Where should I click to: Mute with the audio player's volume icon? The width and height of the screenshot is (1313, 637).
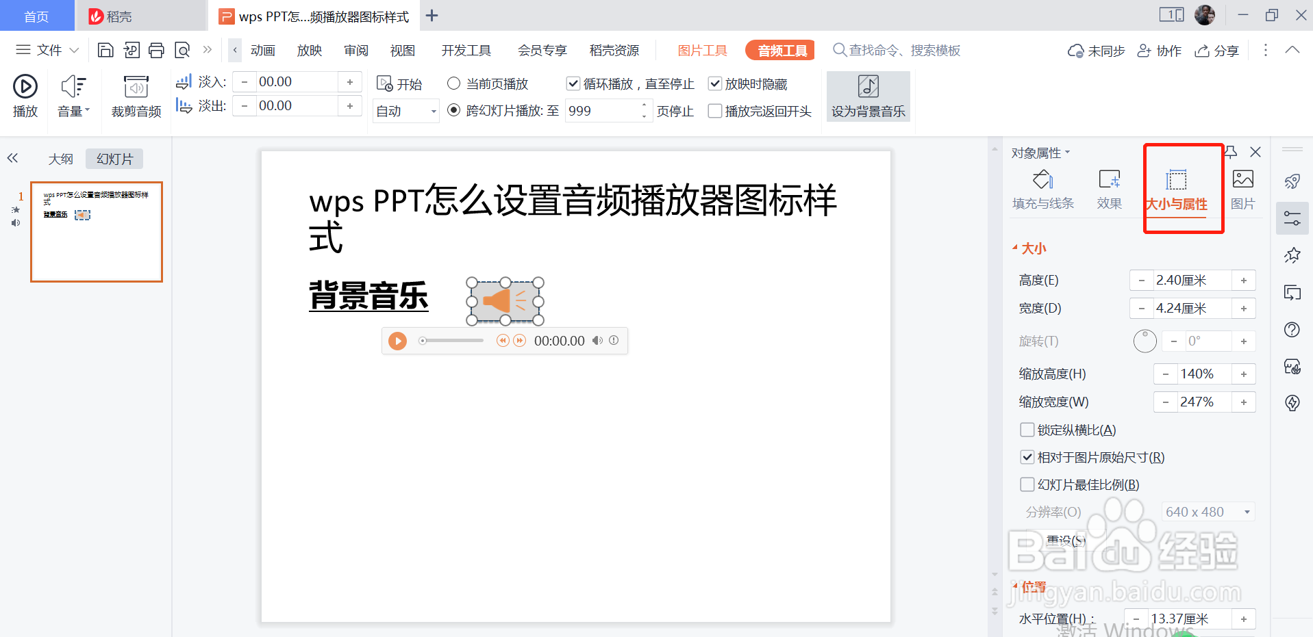click(597, 340)
